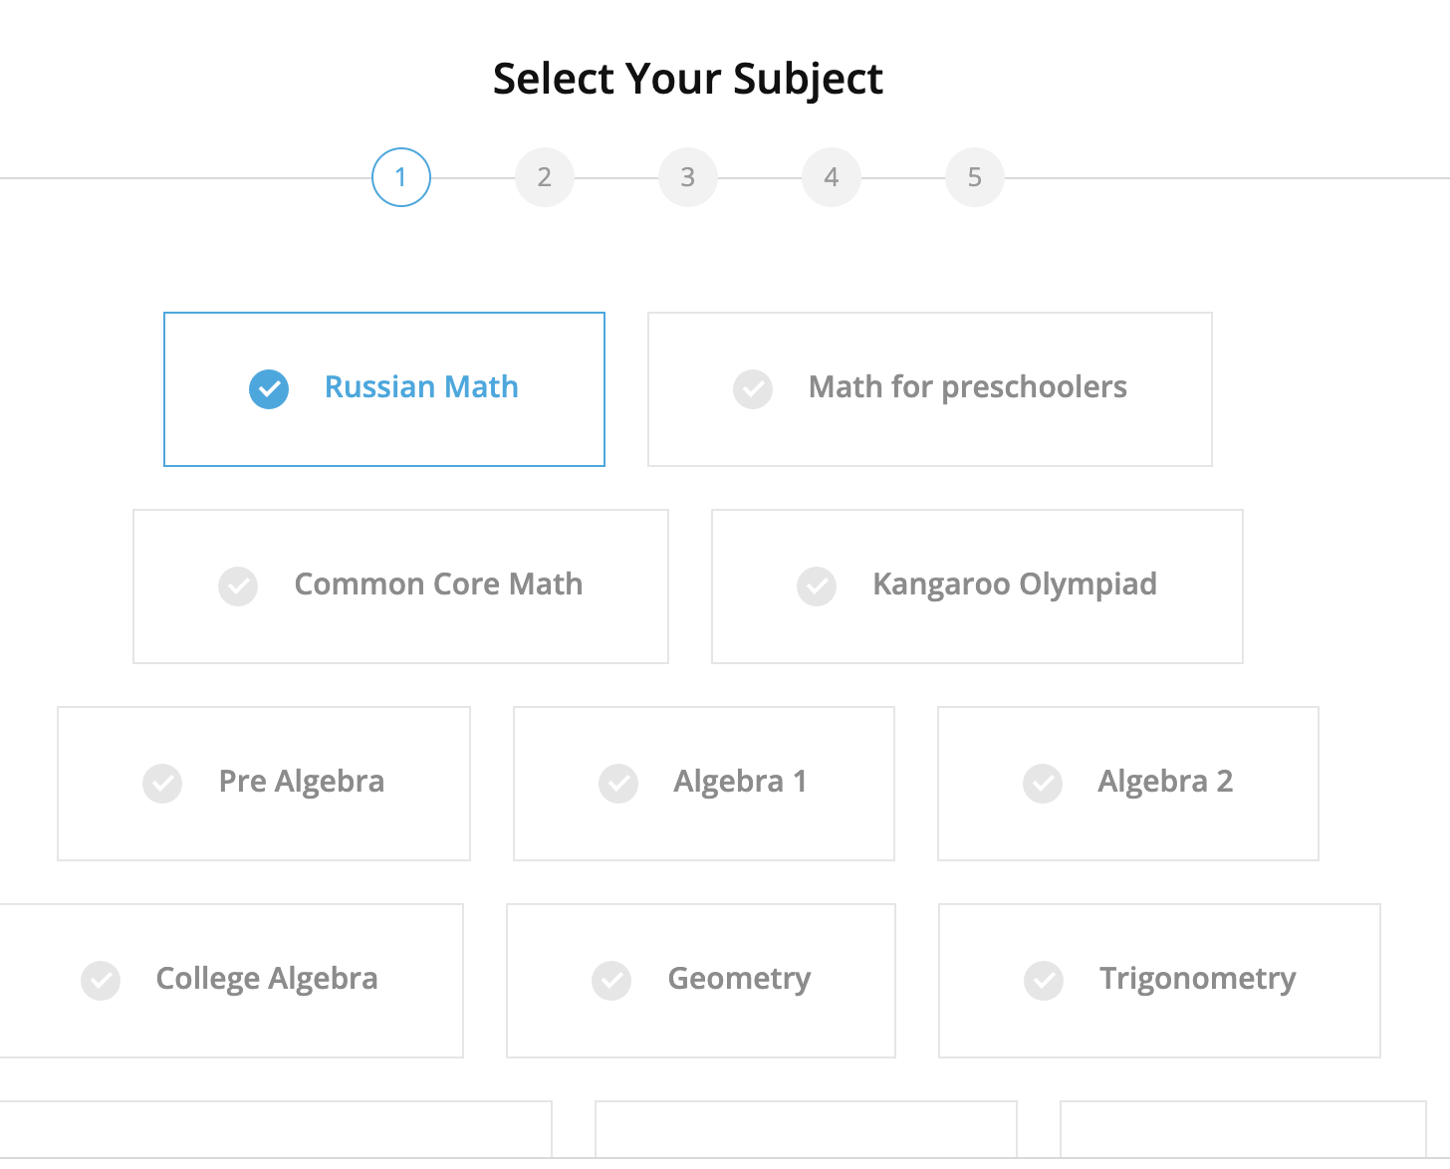Choose the Kangaroo Olympiad option
The height and width of the screenshot is (1169, 1450).
click(x=977, y=586)
